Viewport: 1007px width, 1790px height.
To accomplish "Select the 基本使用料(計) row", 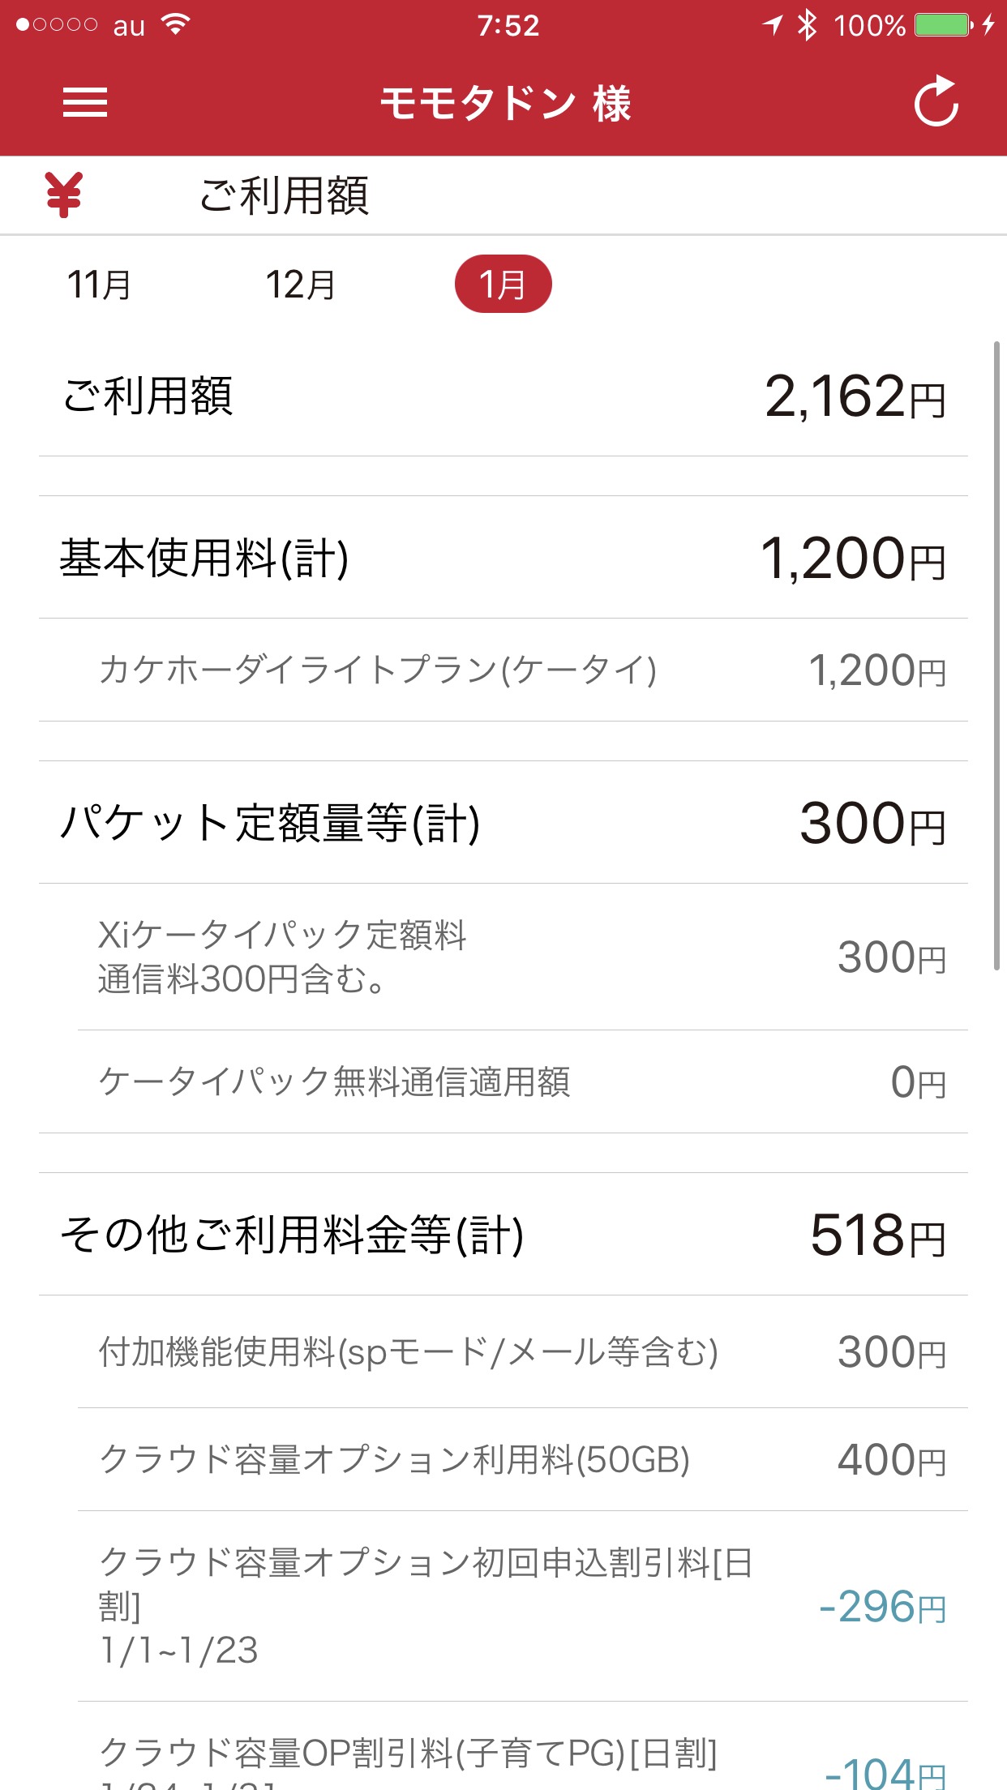I will (x=503, y=558).
